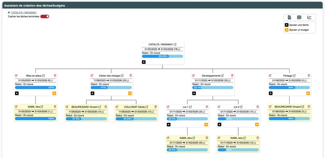325x158 pixels.
Task: Click 'Assistant de création des tâches/budgets' header
Action: (x=35, y=5)
